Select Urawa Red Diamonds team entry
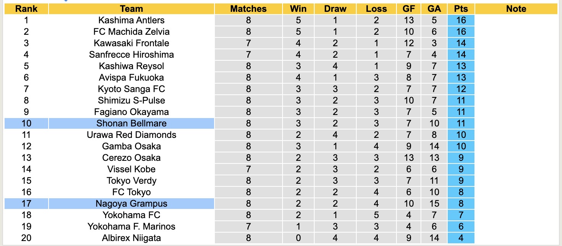Screen dimensions: 562x246 tap(131, 135)
